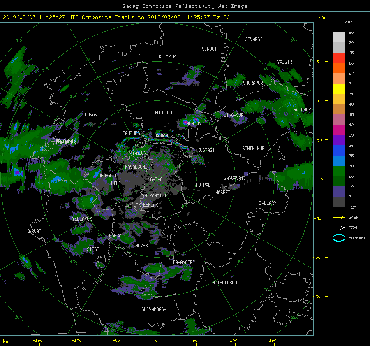Click the SHIVAMOGGA city label

pos(154,309)
